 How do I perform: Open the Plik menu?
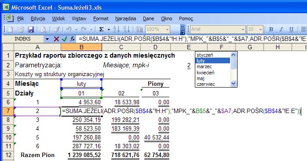click(x=21, y=18)
